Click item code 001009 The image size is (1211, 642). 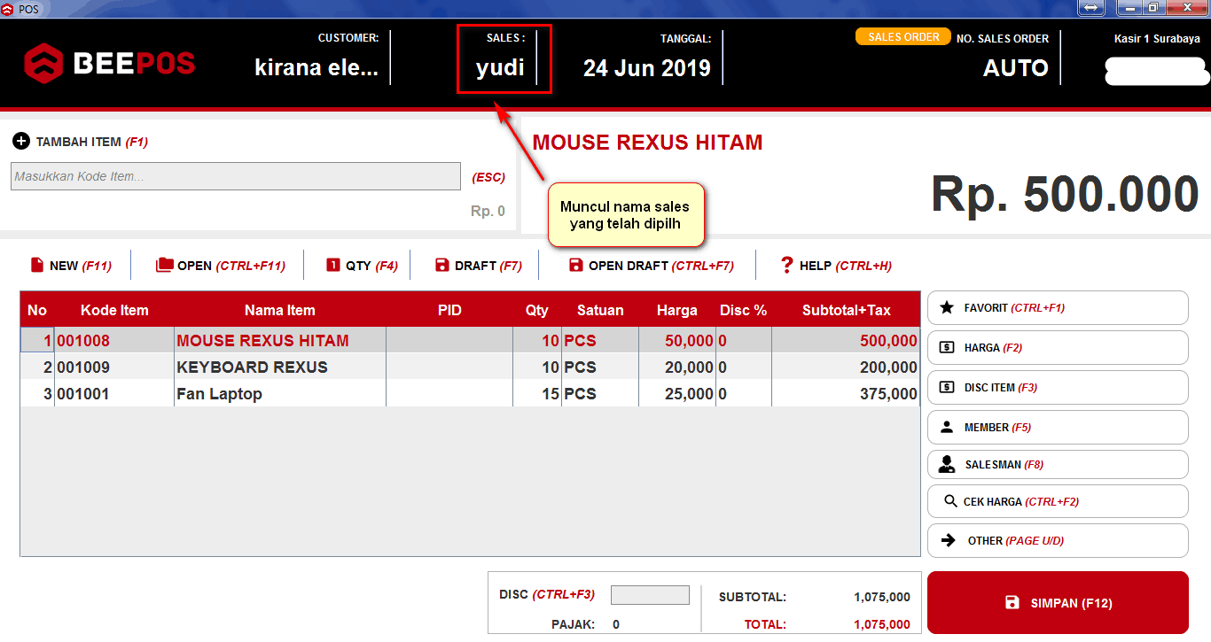tap(83, 367)
